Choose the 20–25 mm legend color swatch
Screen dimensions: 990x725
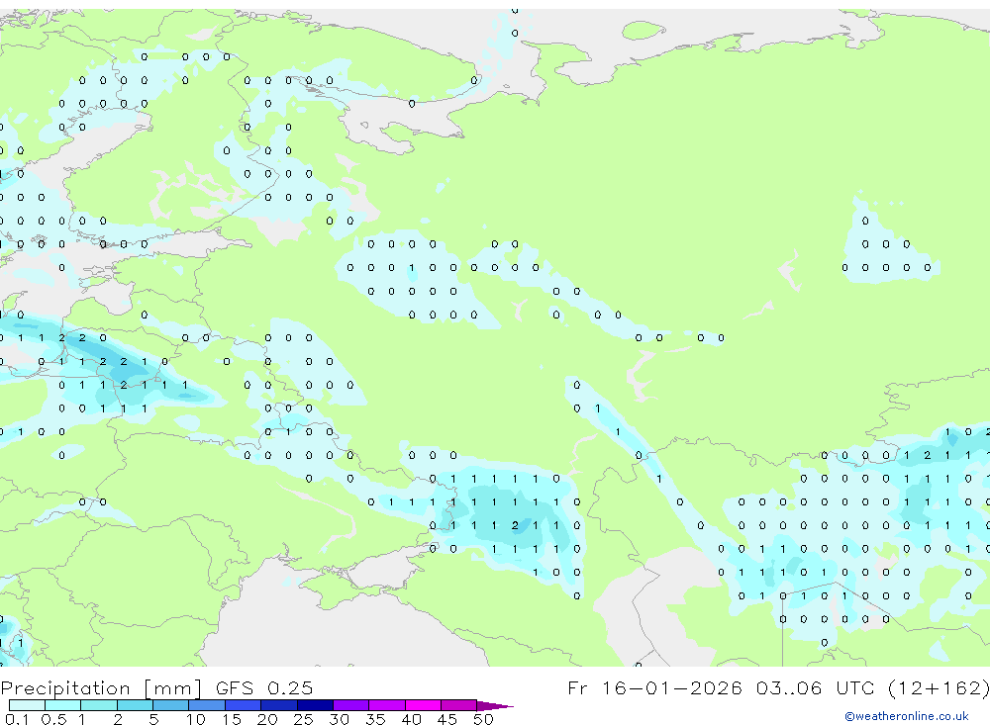[279, 705]
